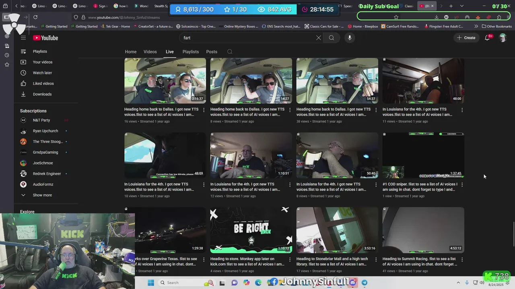The height and width of the screenshot is (289, 515).
Task: Switch to the Stealth Sp browser tab
Action: pyautogui.click(x=161, y=6)
